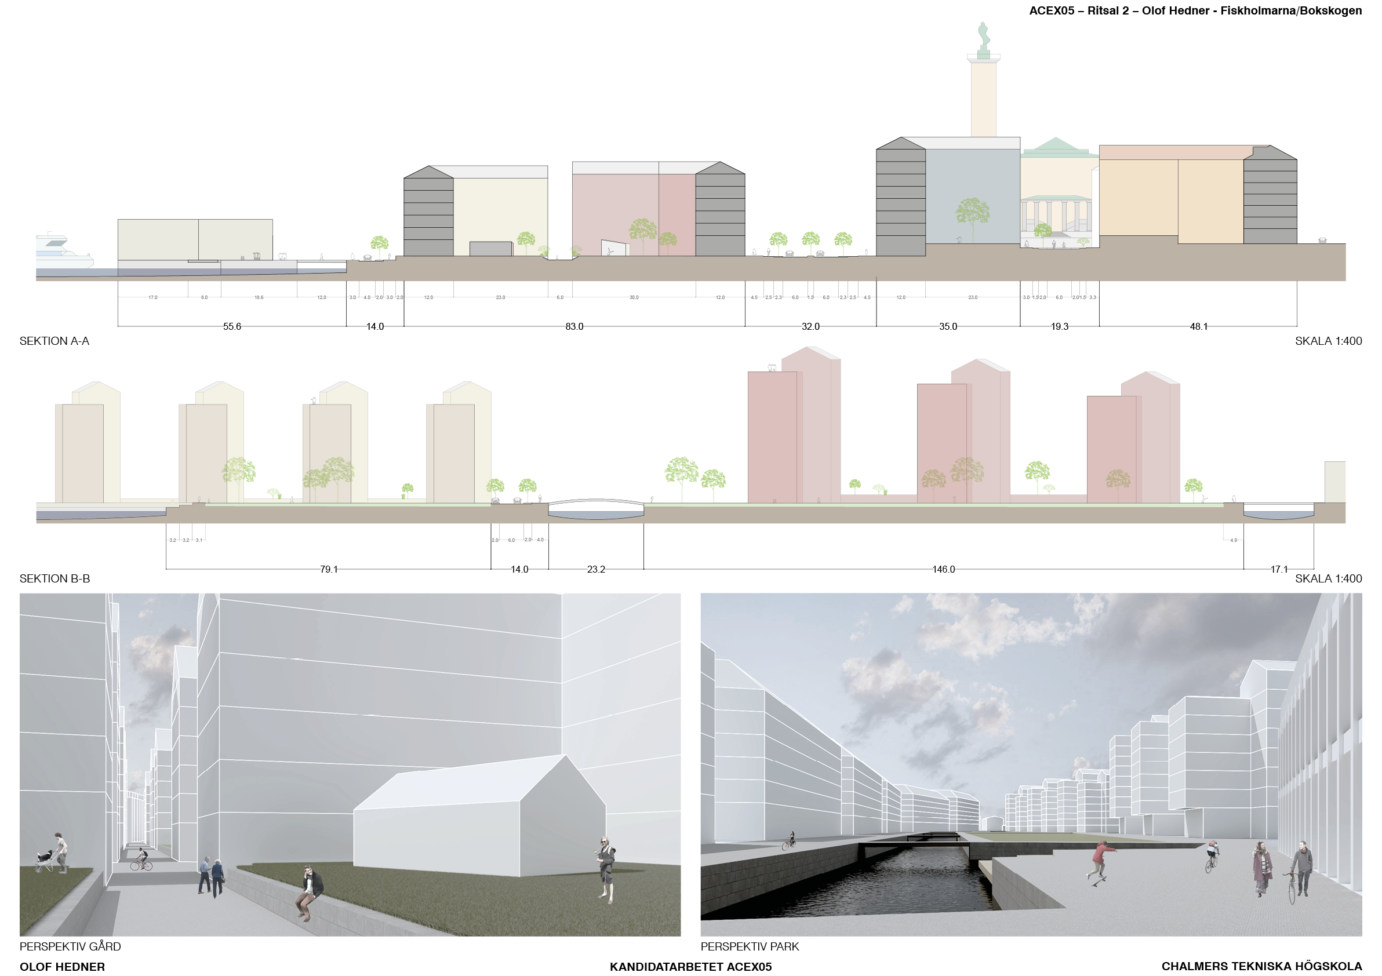Select the 19.3 dimension value
The width and height of the screenshot is (1382, 976).
pos(1059,327)
